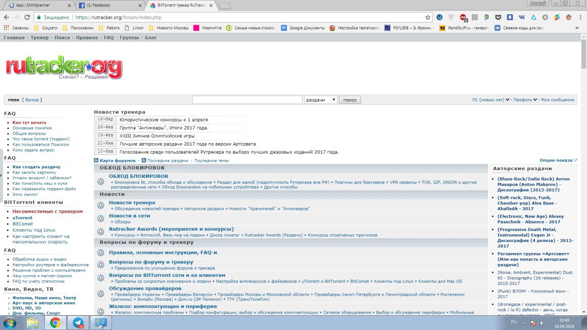
Task: Open the Telegram extension icon in the toolbar
Action: click(x=439, y=17)
